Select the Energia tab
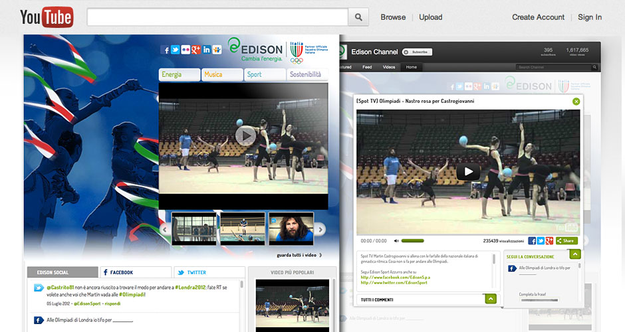Image resolution: width=625 pixels, height=332 pixels. [180, 74]
